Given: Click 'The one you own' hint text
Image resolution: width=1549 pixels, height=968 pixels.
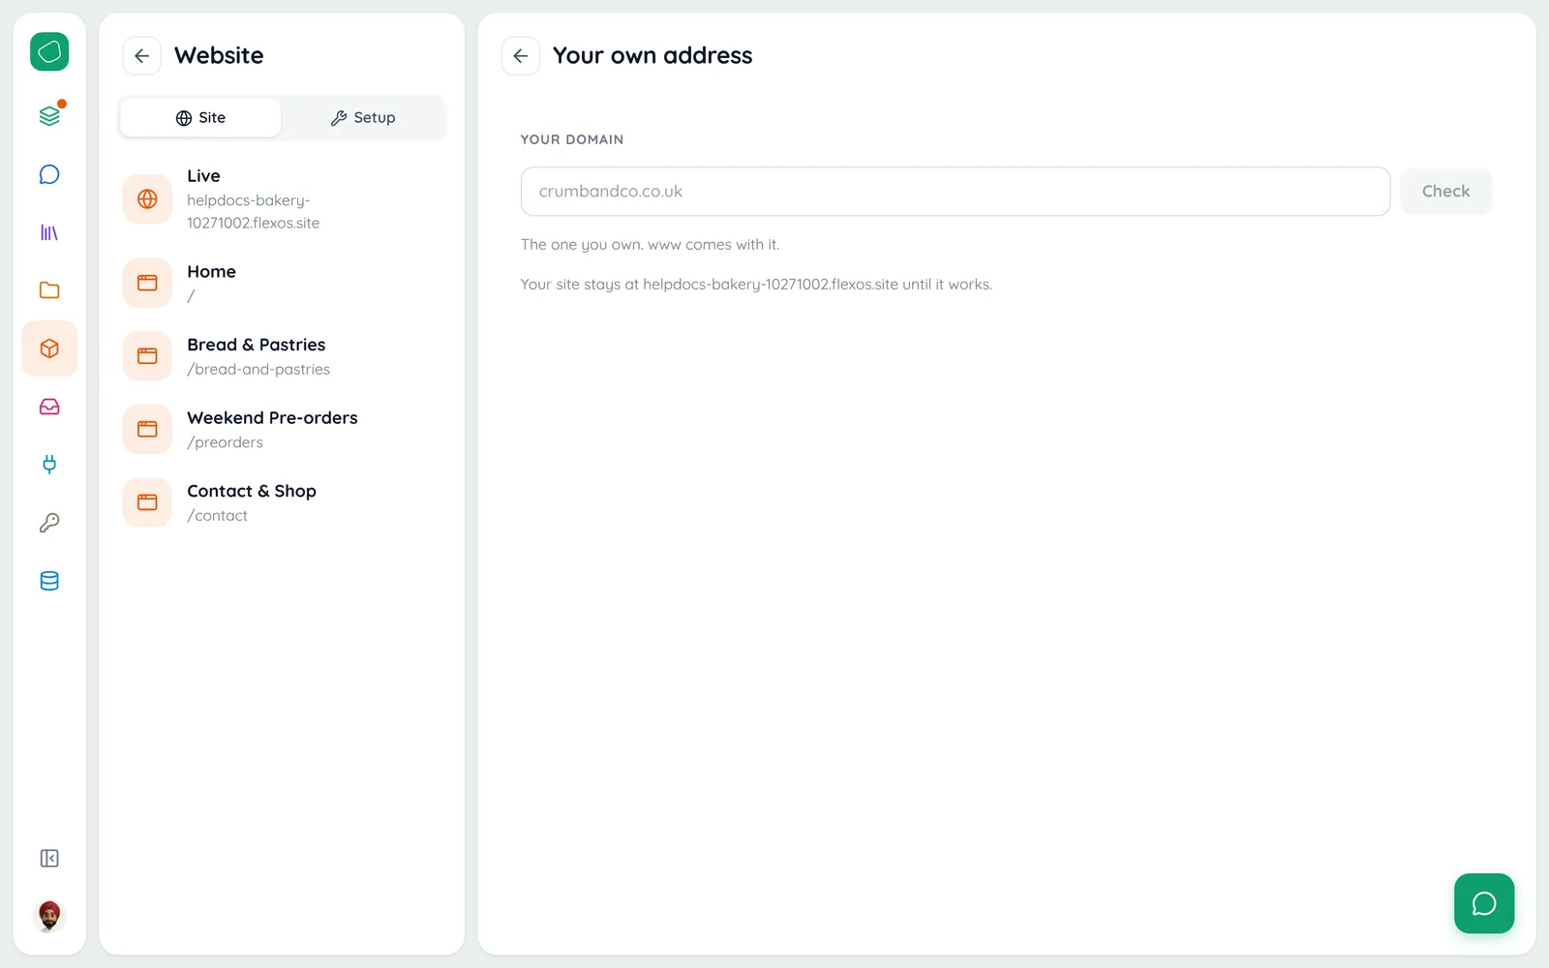Looking at the screenshot, I should coord(650,245).
